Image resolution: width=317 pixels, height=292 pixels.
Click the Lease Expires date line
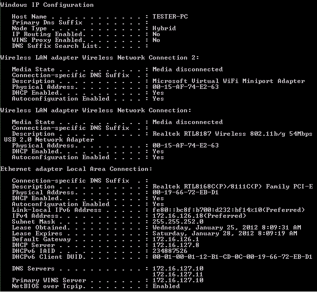click(x=225, y=233)
